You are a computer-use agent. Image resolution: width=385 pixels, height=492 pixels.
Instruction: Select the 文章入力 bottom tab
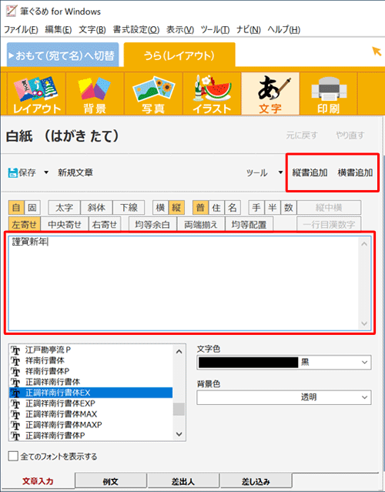(x=38, y=481)
